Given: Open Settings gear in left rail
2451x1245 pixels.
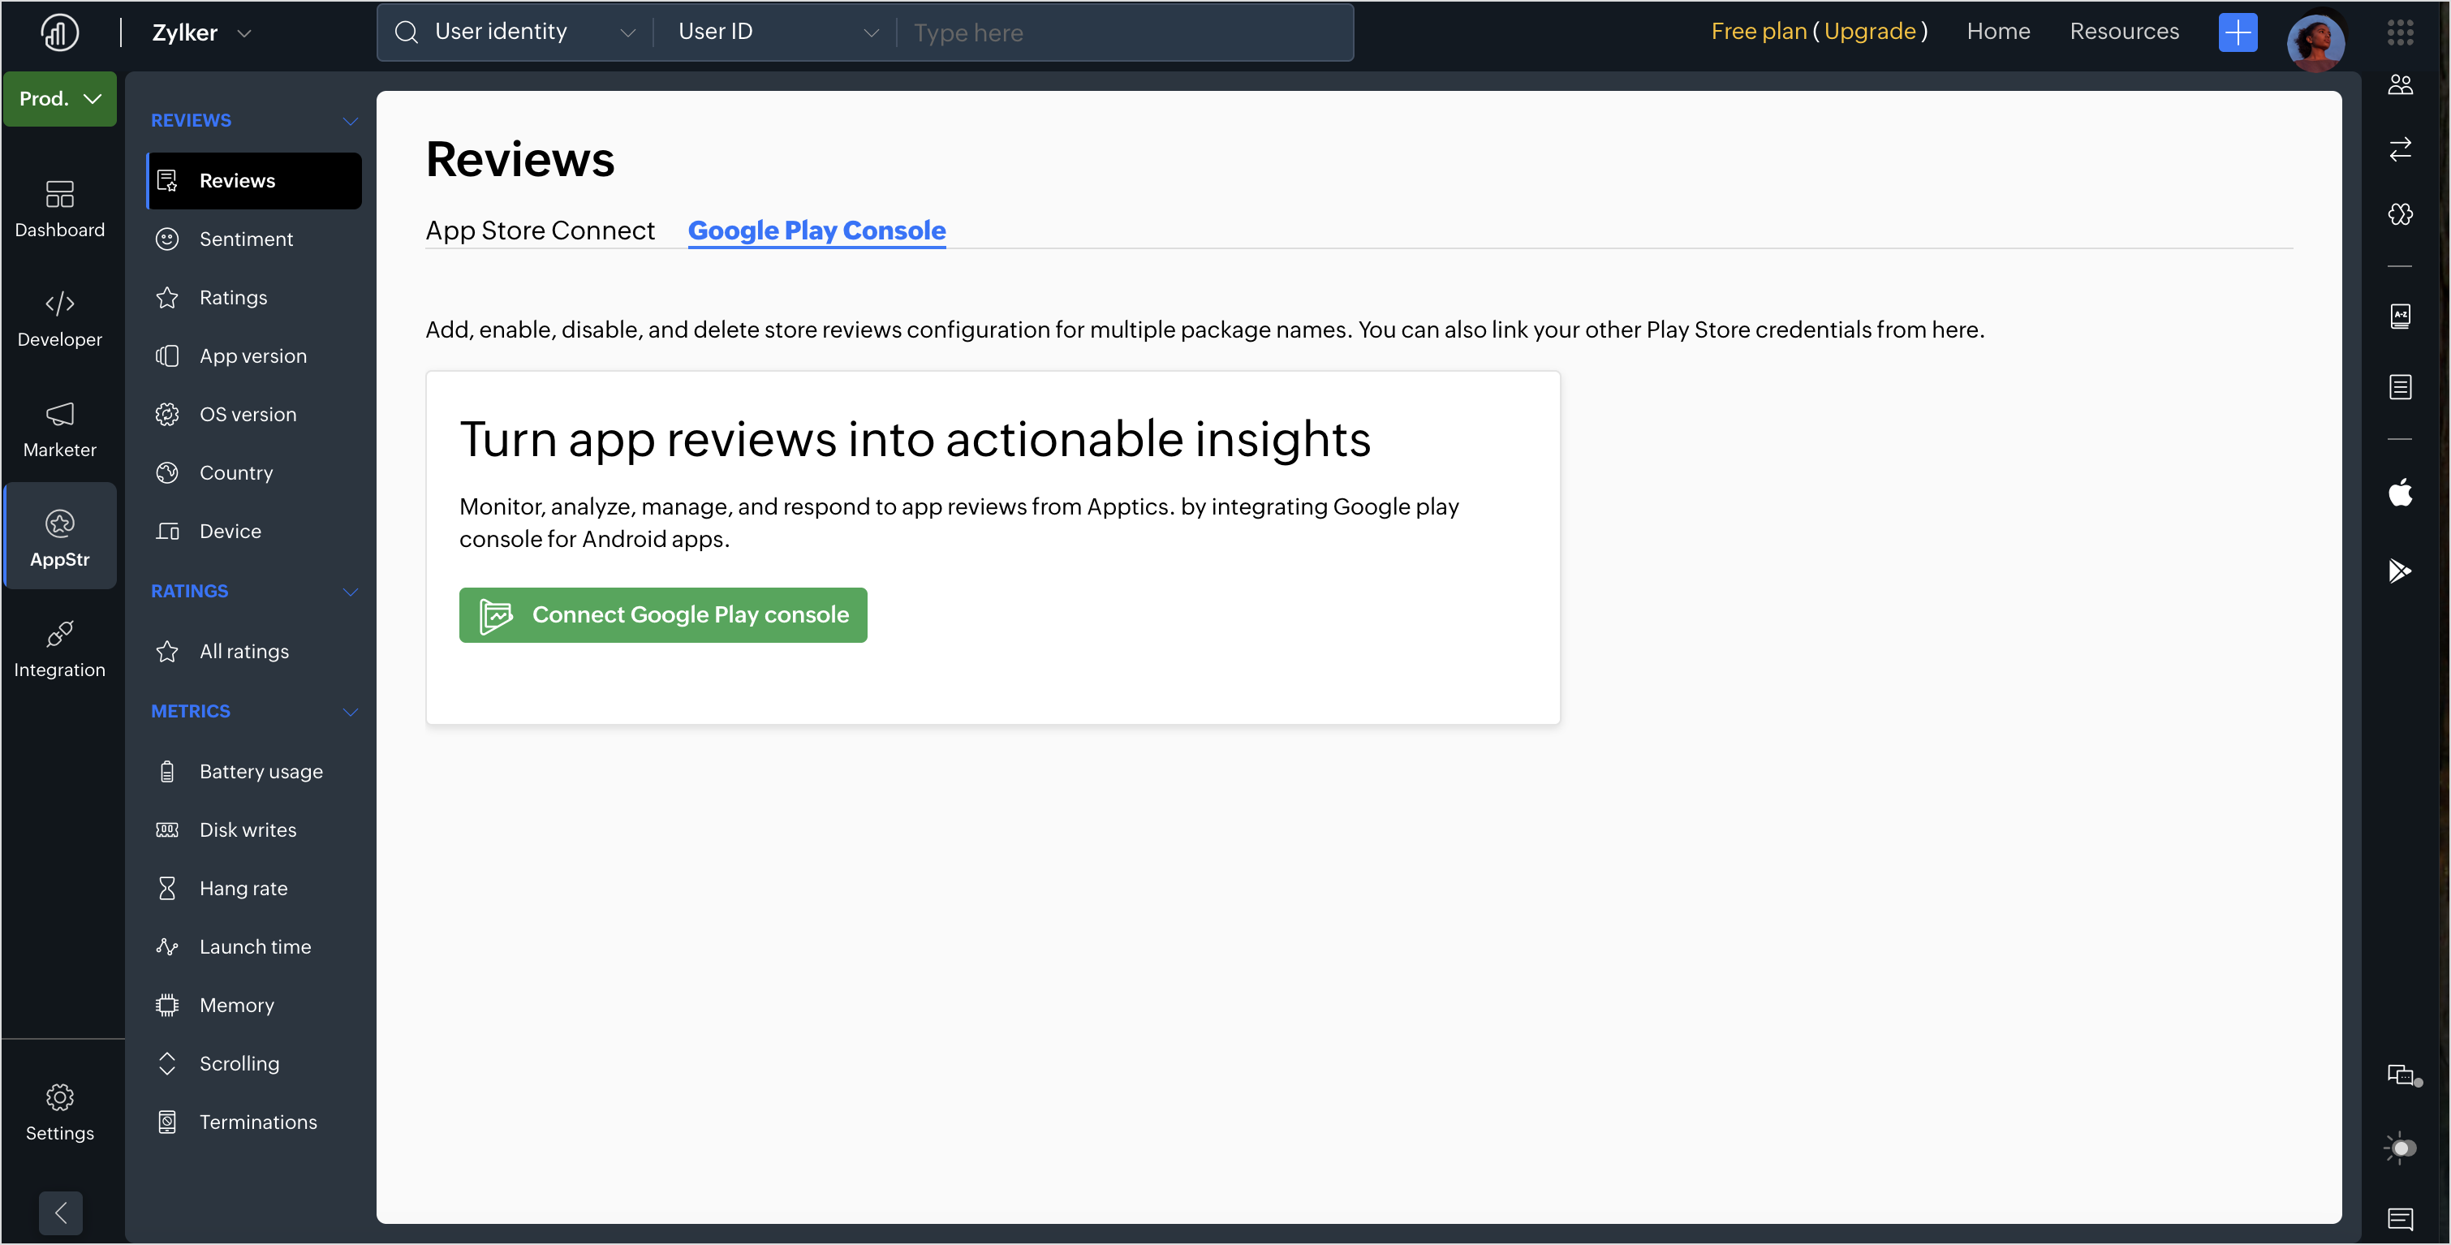Looking at the screenshot, I should [60, 1111].
